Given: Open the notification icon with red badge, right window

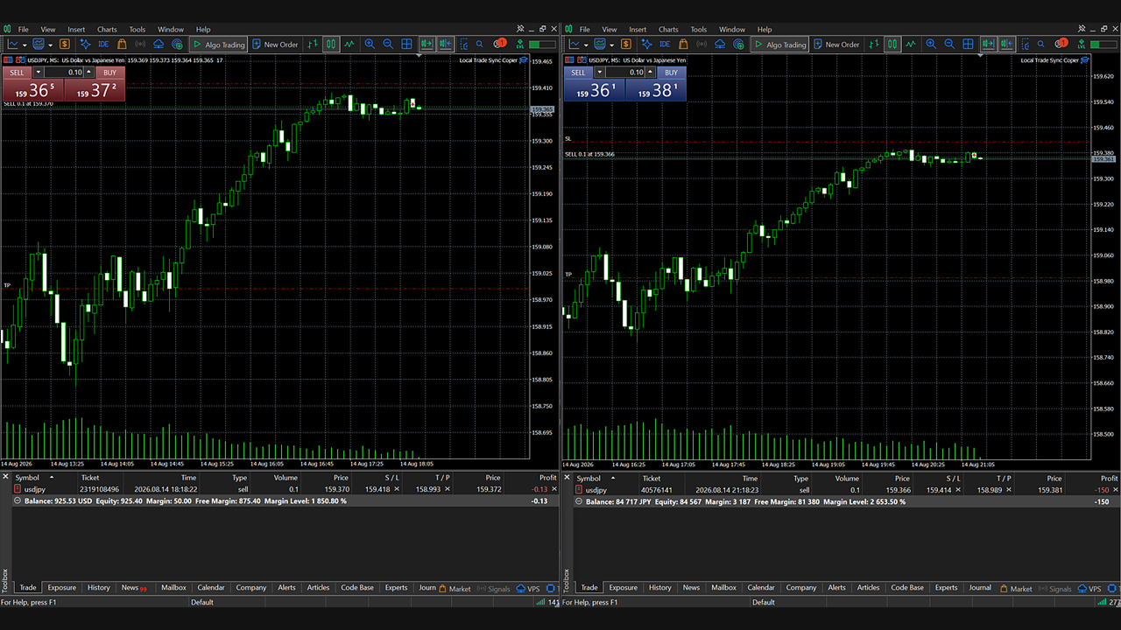Looking at the screenshot, I should 1061,43.
